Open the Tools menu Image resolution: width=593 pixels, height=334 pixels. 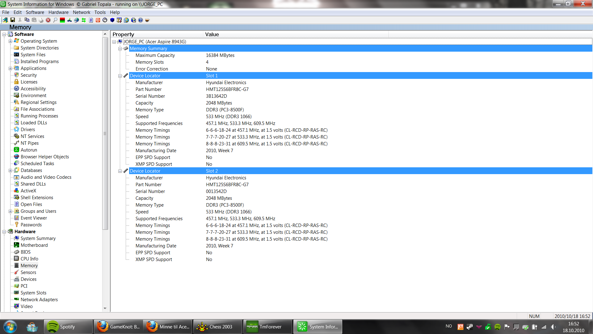point(100,12)
